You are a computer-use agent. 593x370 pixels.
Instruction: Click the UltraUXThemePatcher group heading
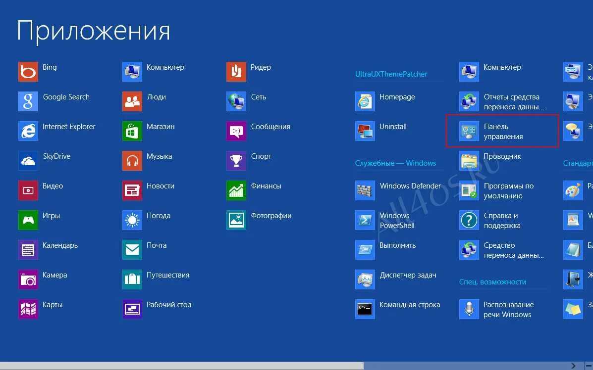click(391, 74)
